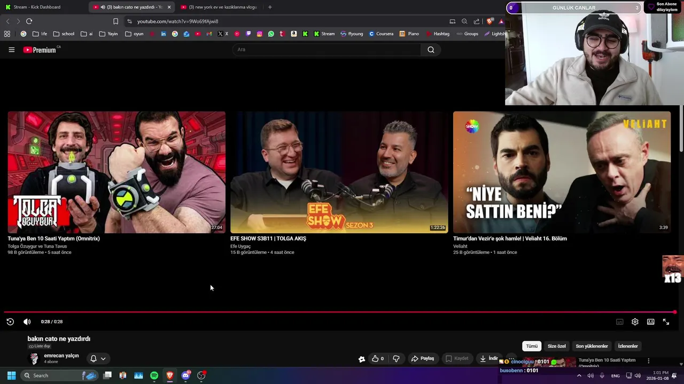Open Discord from the taskbar
This screenshot has height=384, width=684.
(185, 375)
